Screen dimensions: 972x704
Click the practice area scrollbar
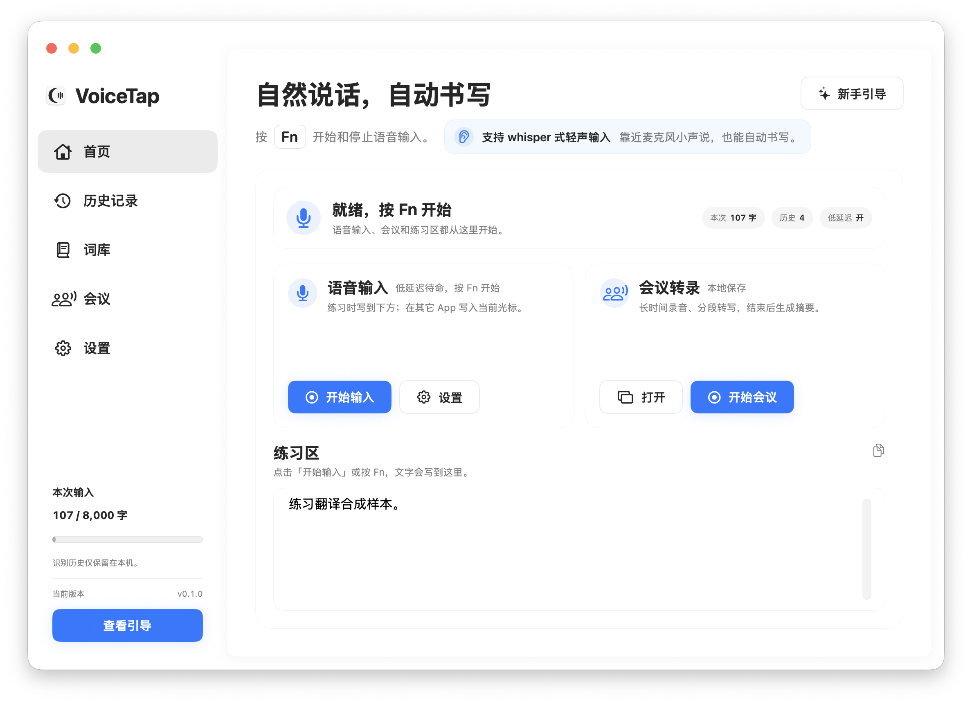click(866, 549)
